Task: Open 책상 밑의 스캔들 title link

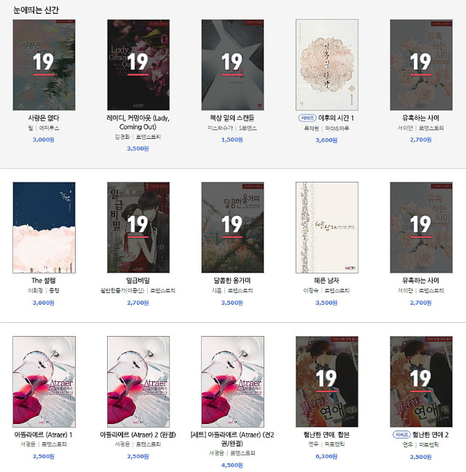Action: coord(232,118)
